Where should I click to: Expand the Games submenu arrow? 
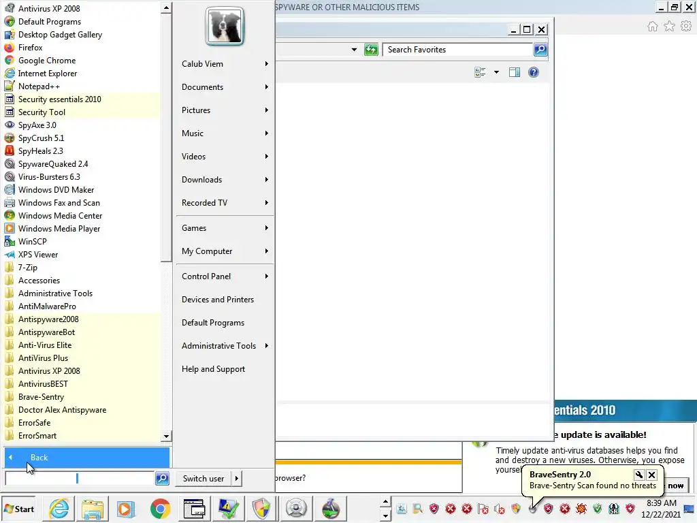[x=266, y=227]
